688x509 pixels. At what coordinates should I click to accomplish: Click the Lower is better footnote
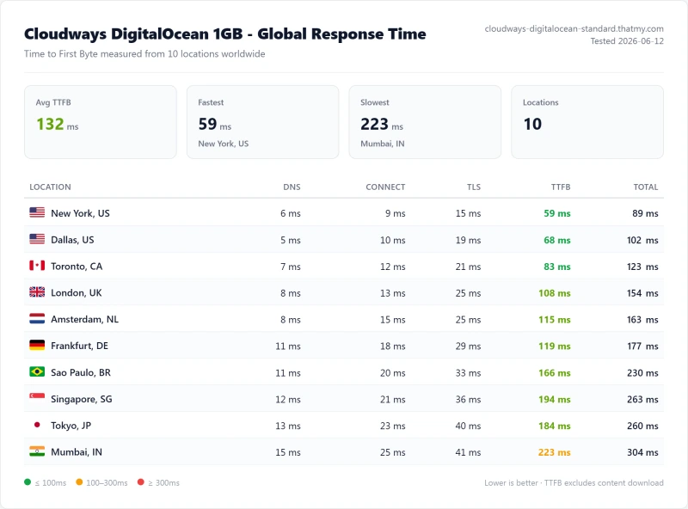[574, 482]
